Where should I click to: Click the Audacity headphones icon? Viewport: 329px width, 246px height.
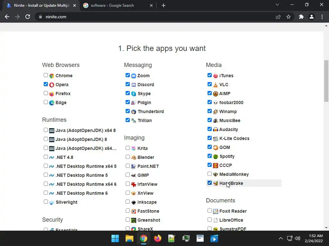tap(216, 129)
